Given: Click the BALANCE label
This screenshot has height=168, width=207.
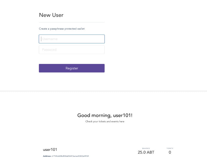Looking at the screenshot, I should (146, 148).
